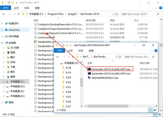Click the help icon in Patch-MPT window
Image resolution: width=163 pixels, height=117 pixels.
coord(156,51)
